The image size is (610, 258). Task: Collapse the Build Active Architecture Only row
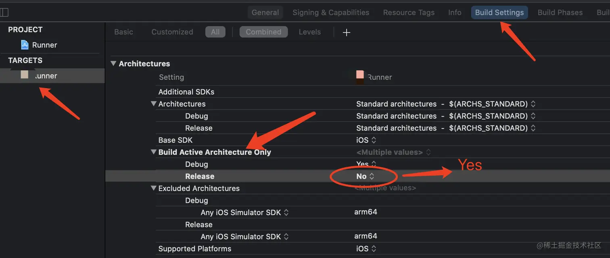coord(153,152)
